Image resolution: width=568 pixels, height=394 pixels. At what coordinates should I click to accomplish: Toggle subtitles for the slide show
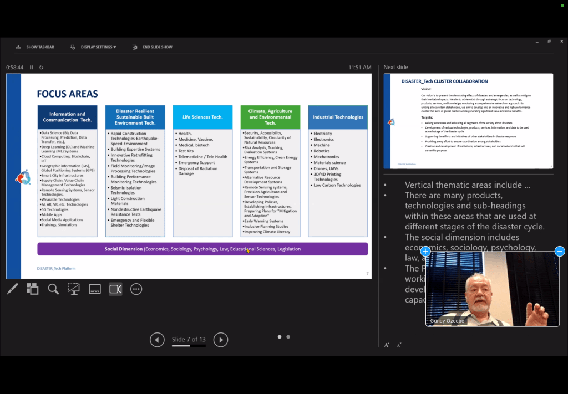95,289
